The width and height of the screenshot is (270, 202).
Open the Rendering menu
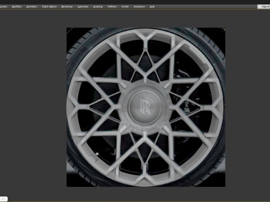(67, 7)
